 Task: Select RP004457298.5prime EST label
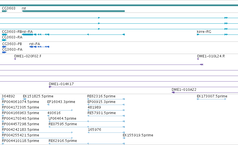coord(20,124)
